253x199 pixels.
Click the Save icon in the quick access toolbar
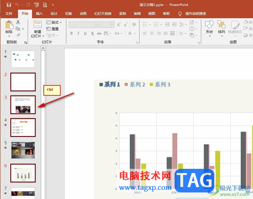click(9, 5)
